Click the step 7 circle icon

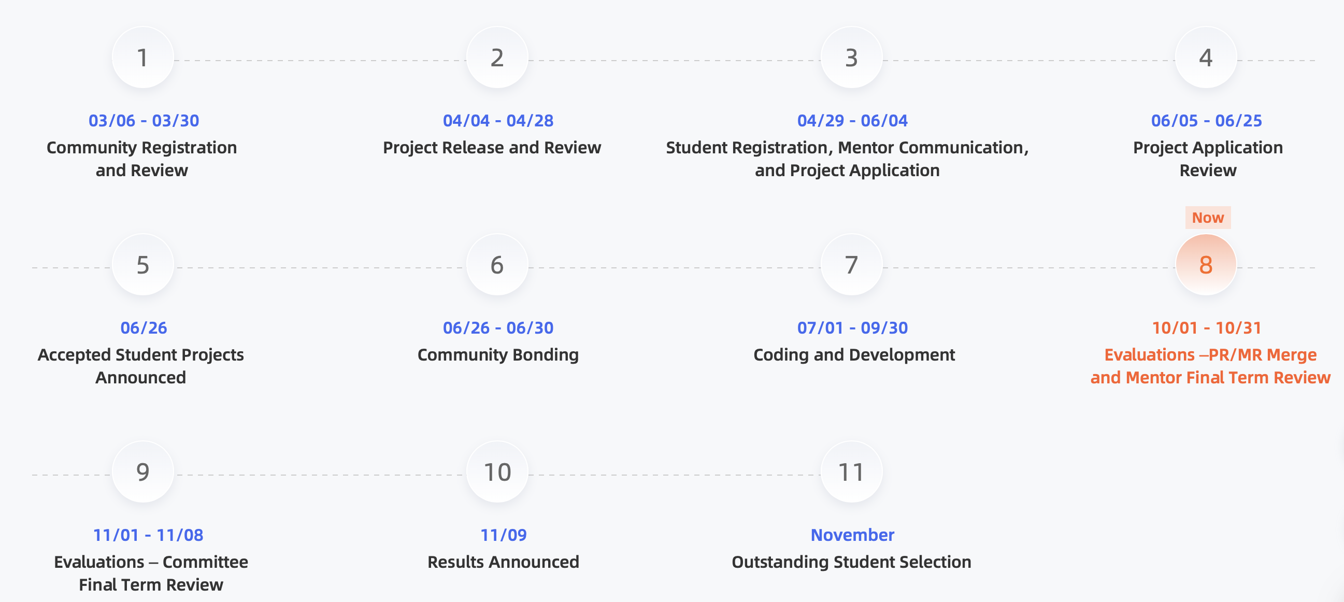pyautogui.click(x=851, y=265)
